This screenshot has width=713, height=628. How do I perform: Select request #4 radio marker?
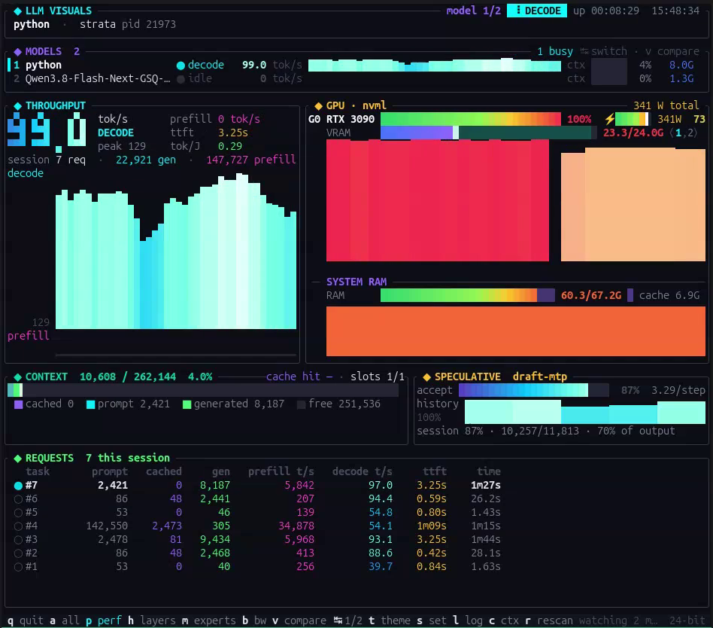point(18,526)
